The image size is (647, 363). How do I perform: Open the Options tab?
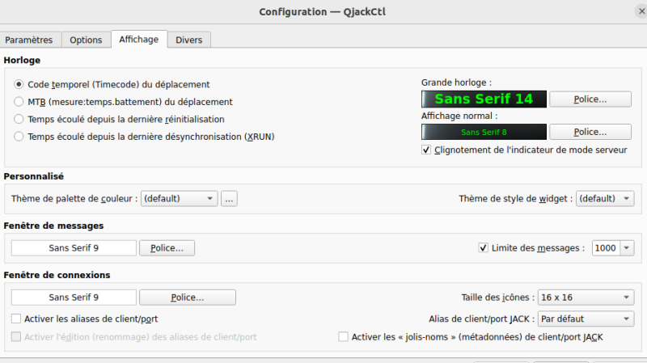tap(86, 40)
